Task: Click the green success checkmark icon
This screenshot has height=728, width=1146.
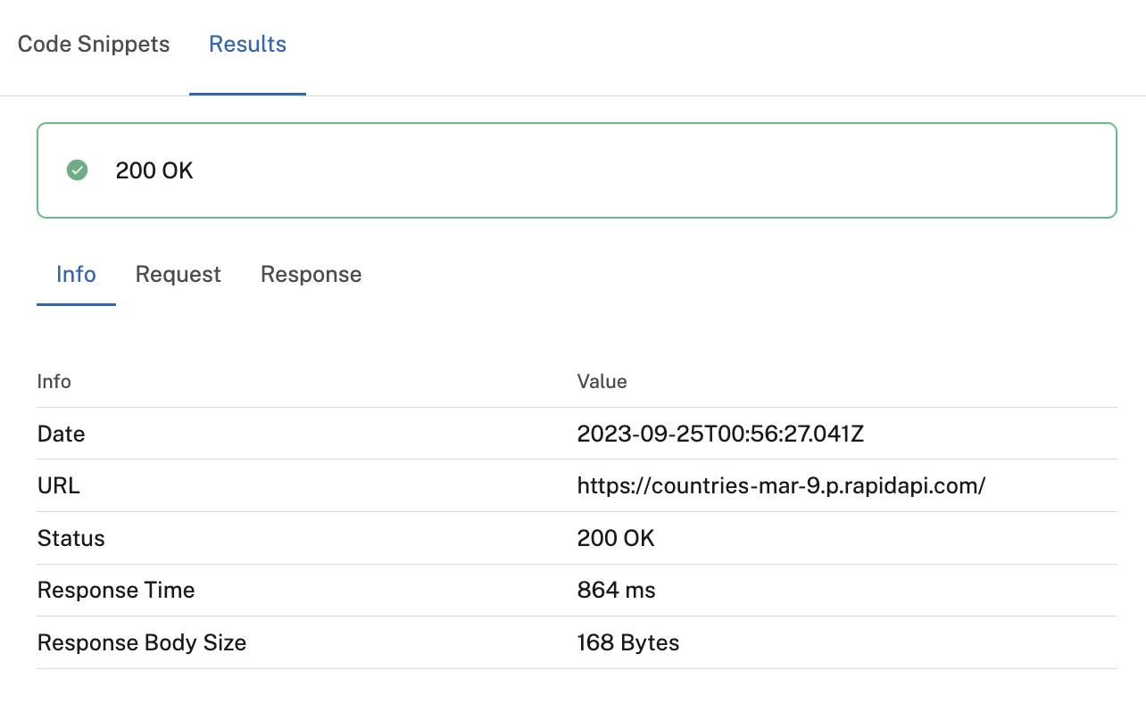Action: click(78, 170)
